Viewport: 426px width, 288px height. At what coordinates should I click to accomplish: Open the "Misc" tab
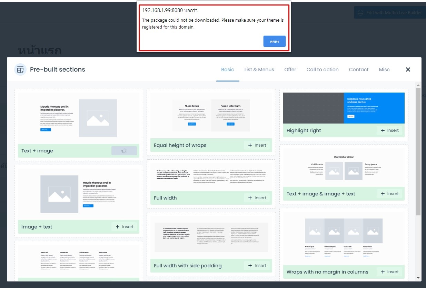384,70
